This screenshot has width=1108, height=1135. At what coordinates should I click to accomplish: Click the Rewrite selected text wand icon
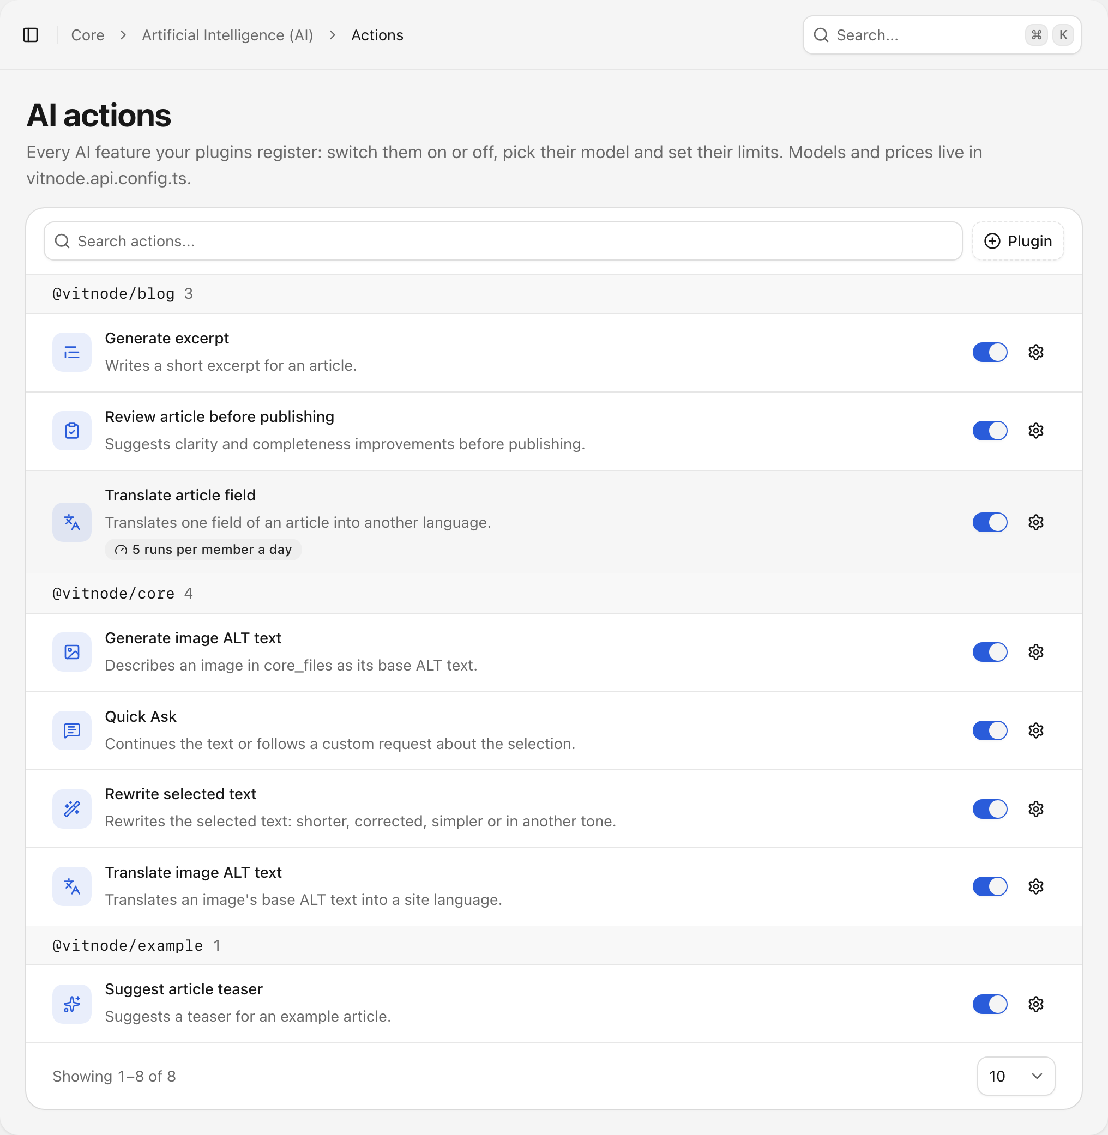point(71,808)
